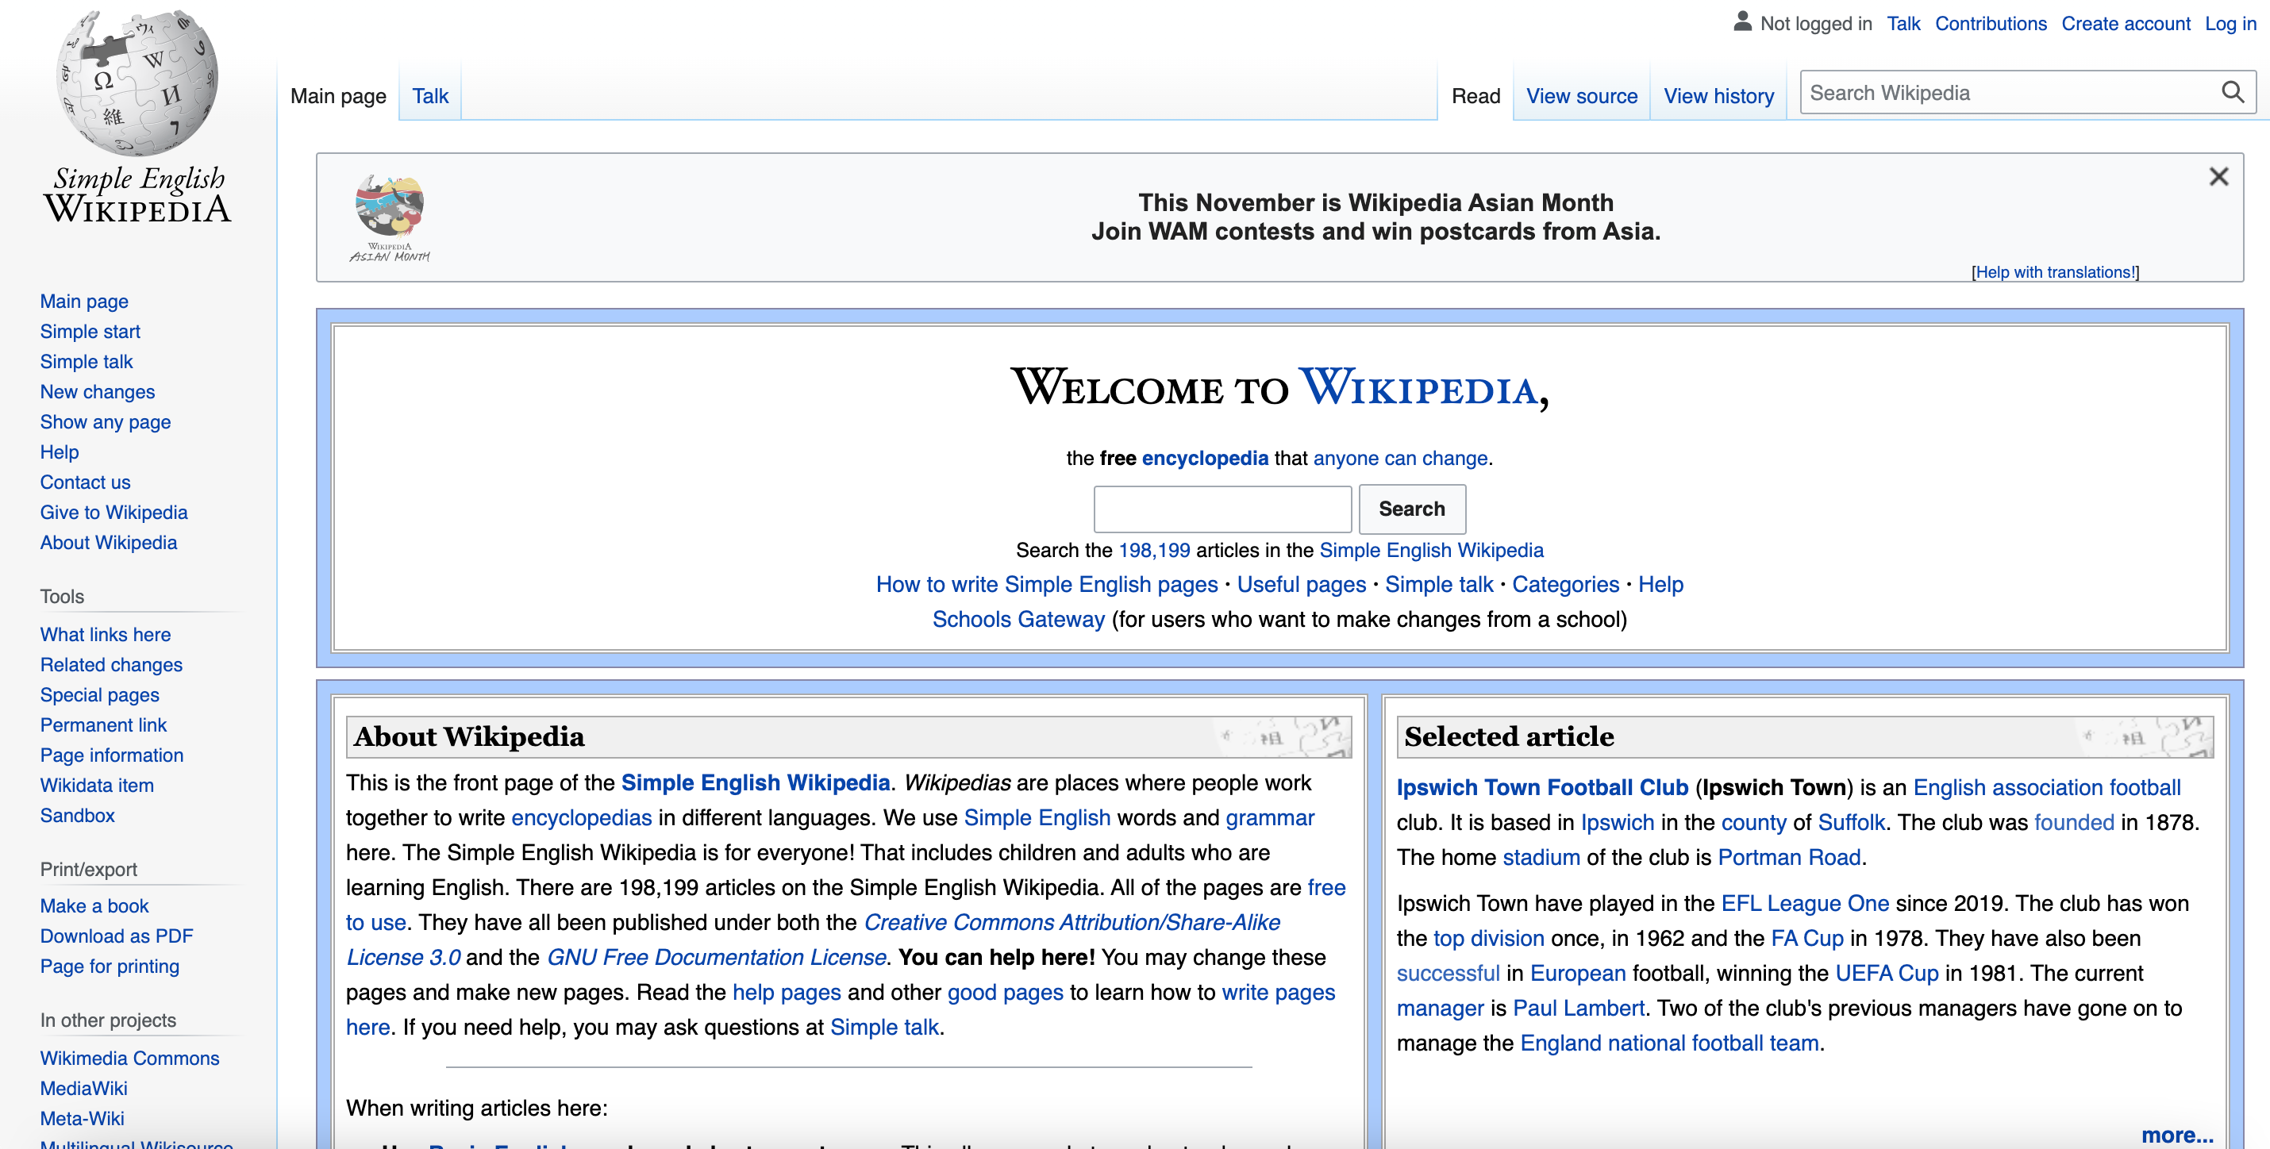The height and width of the screenshot is (1149, 2270).
Task: Switch to View history tab
Action: (1718, 96)
